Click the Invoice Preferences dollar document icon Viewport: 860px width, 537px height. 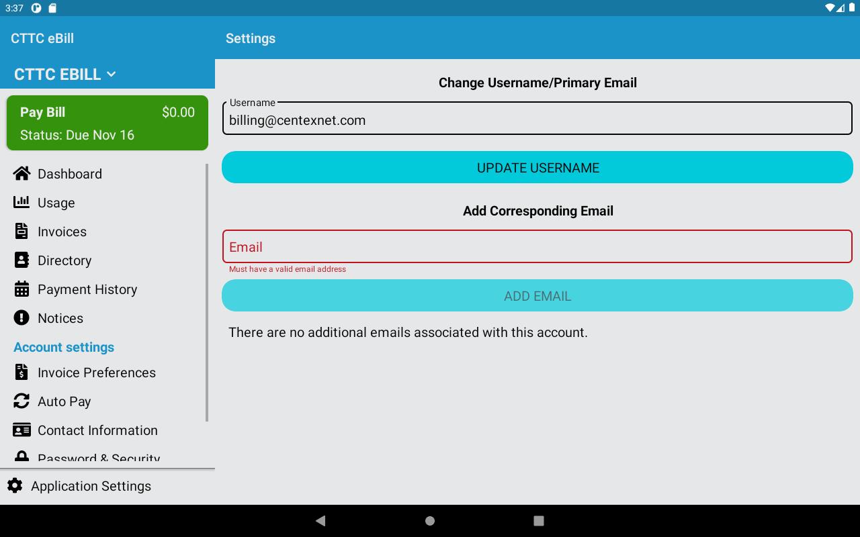click(21, 372)
